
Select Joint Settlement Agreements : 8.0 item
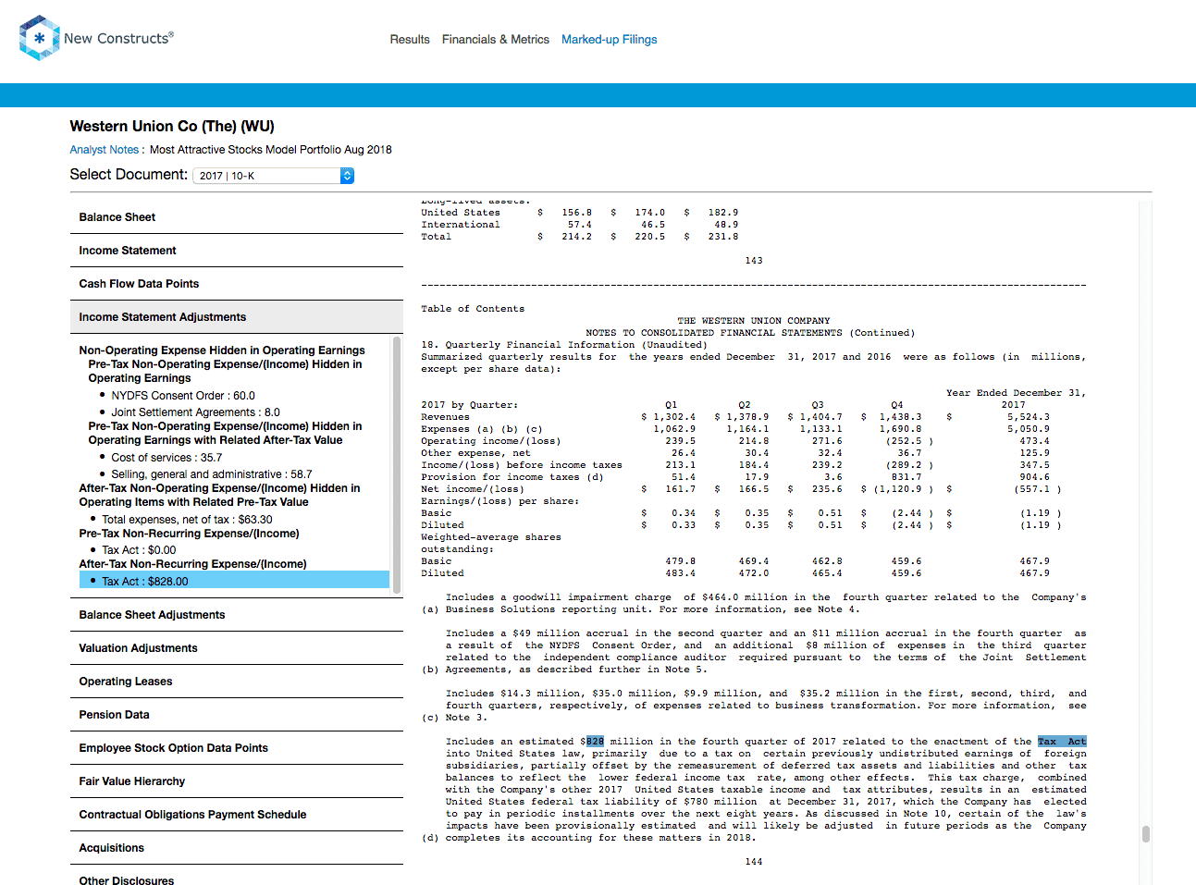point(195,412)
